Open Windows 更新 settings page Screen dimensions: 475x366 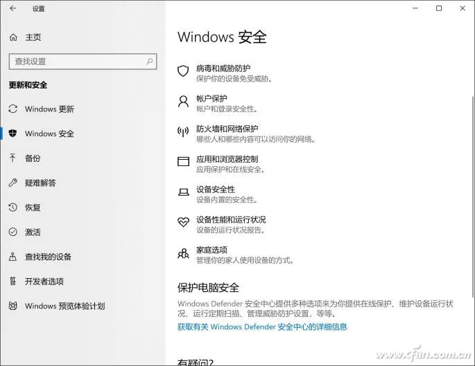point(49,109)
